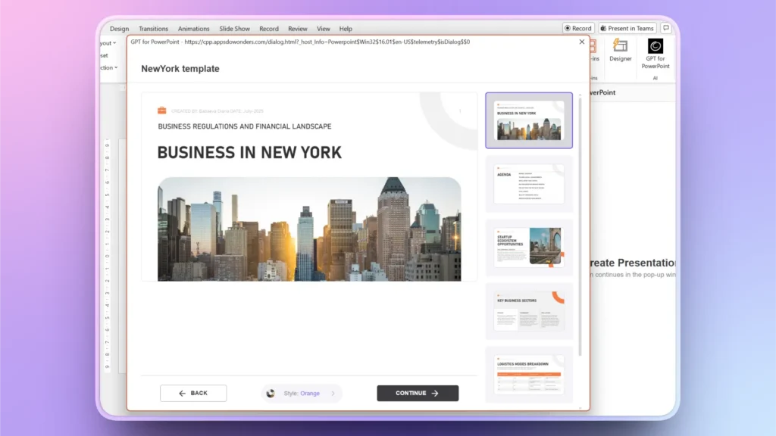776x436 pixels.
Task: Click the chevron next to Orange style
Action: 333,394
